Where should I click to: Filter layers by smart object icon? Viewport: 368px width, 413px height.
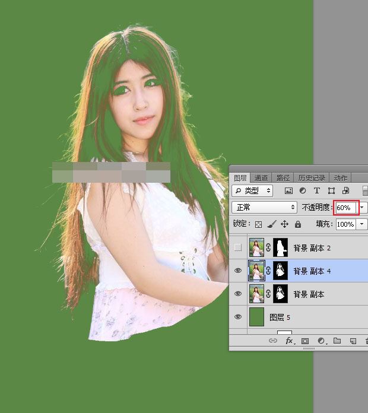point(345,190)
